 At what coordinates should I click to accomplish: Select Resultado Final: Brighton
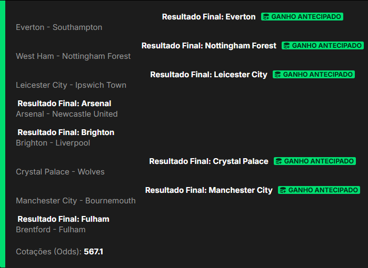coord(66,132)
